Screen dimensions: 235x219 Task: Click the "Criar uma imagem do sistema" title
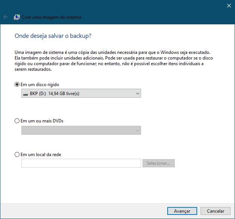52,17
